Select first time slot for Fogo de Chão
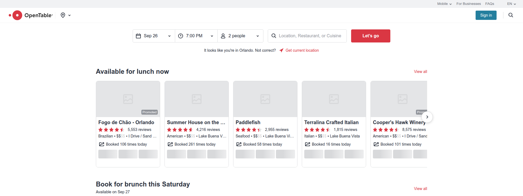The height and width of the screenshot is (196, 523). coord(108,154)
